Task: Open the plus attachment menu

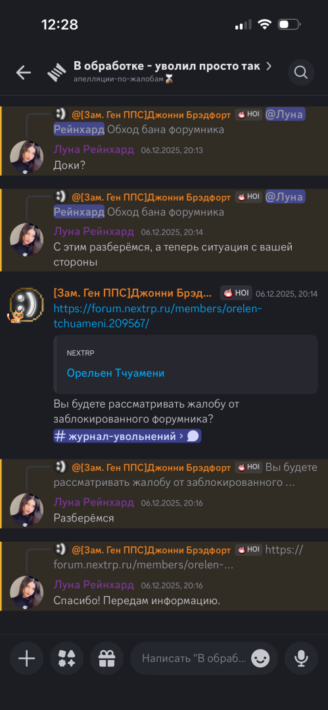Action: 27,658
